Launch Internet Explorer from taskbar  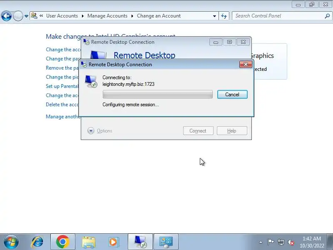click(x=37, y=242)
